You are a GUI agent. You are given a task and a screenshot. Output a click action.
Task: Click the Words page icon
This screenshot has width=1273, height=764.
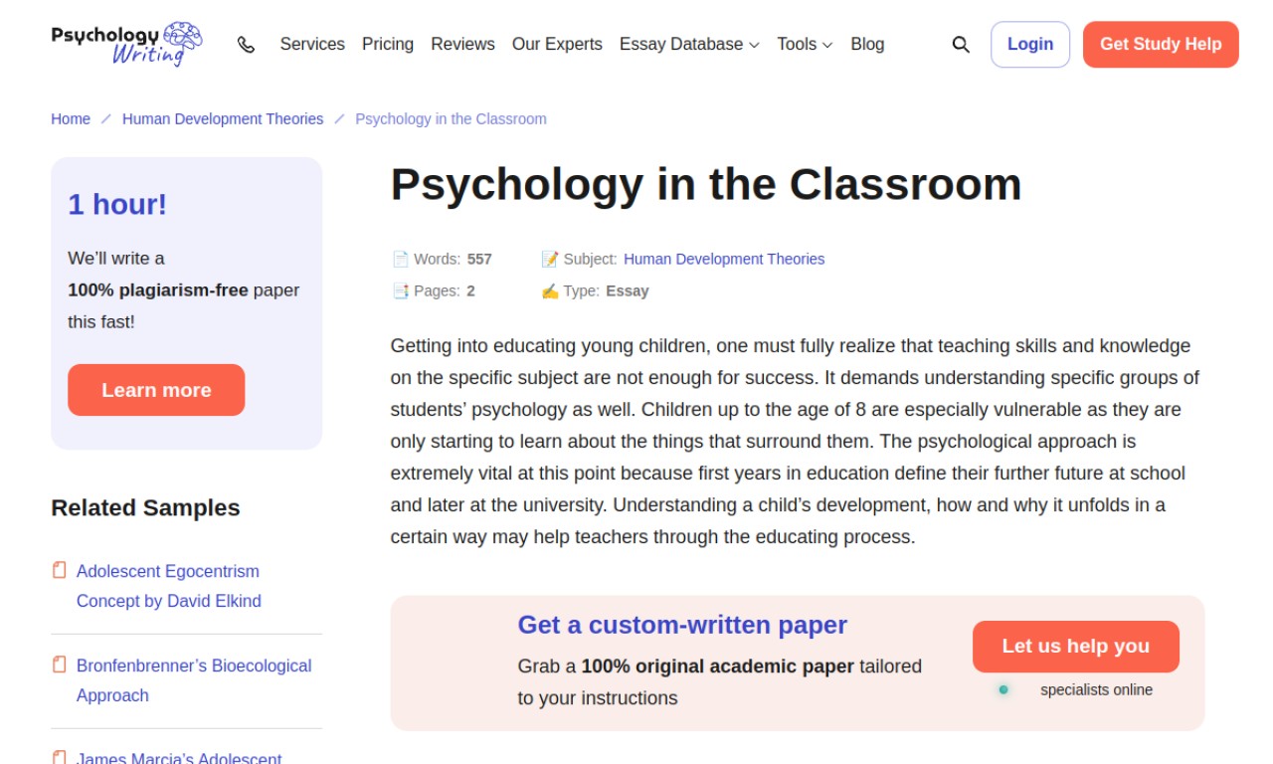(400, 259)
